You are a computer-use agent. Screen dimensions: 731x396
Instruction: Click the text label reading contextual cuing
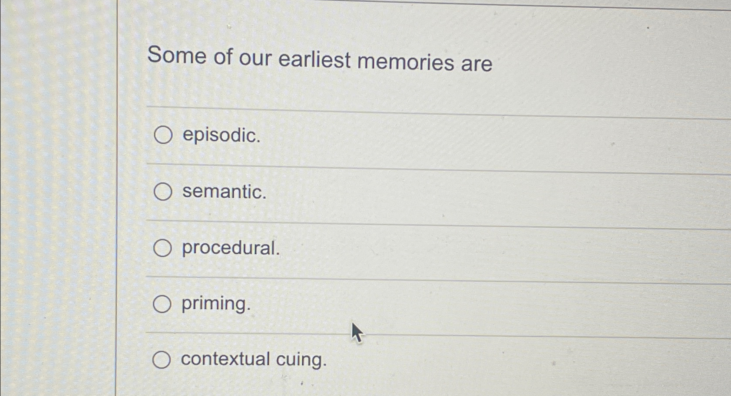pos(254,360)
